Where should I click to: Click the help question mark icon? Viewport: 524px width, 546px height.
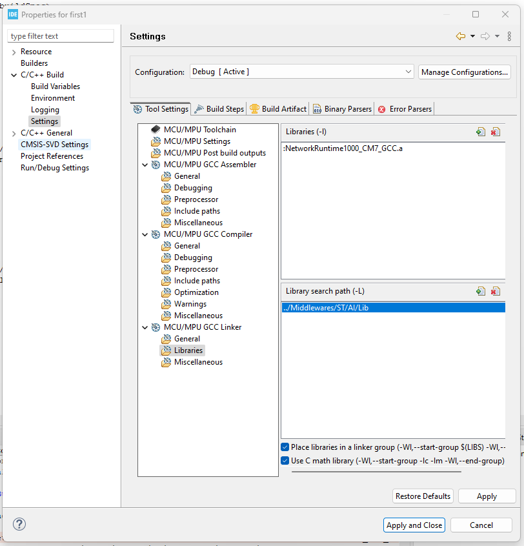[x=19, y=524]
